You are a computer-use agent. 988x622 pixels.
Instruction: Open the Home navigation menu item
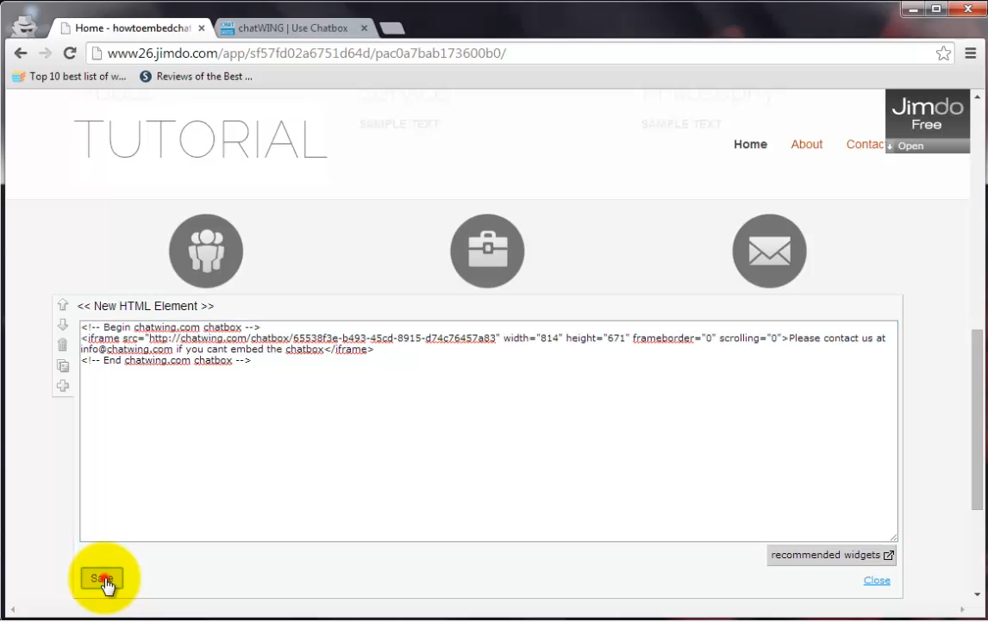tap(750, 144)
